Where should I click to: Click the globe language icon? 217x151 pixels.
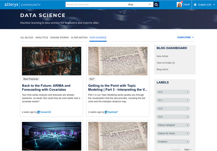195,4
